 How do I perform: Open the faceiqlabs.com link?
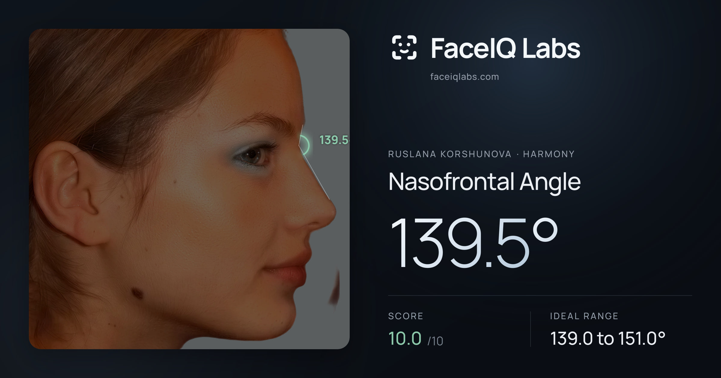tap(464, 77)
